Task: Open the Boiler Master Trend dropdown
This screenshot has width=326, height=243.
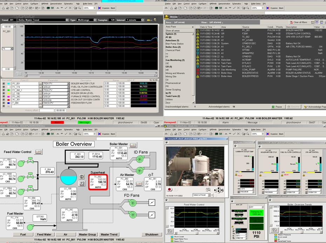Action: point(67,20)
